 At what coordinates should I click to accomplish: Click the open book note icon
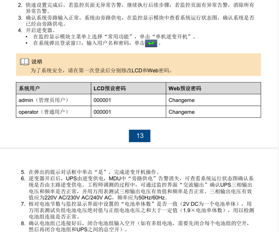pyautogui.click(x=25, y=62)
